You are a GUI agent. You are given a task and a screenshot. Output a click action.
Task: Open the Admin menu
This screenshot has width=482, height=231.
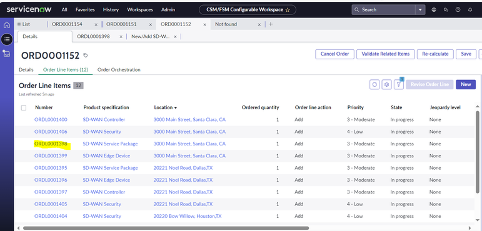[168, 10]
